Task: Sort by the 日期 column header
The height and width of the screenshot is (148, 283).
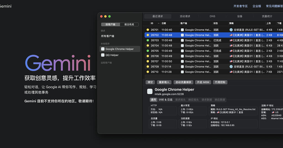Action: tap(164, 23)
